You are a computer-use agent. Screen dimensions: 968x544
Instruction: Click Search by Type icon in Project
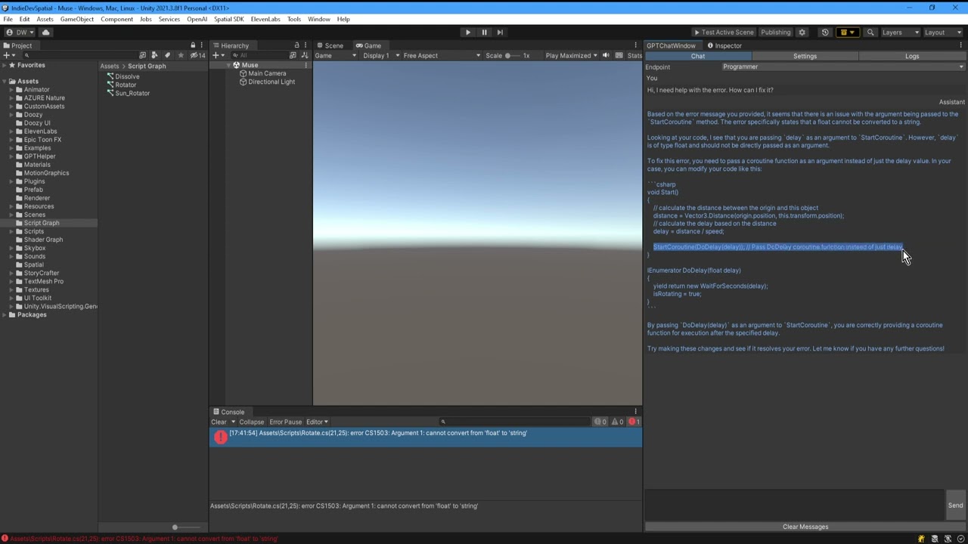[x=154, y=55]
